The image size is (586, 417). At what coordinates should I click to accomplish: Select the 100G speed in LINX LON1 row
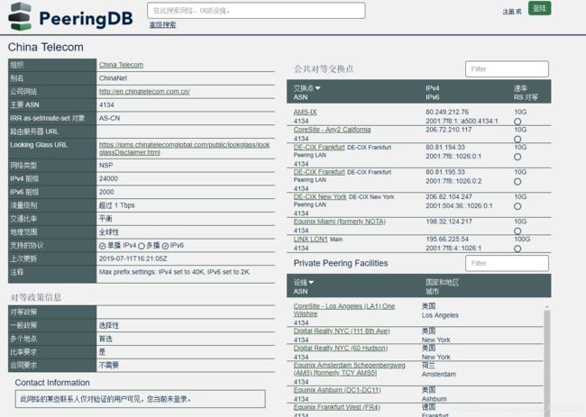[x=522, y=239]
